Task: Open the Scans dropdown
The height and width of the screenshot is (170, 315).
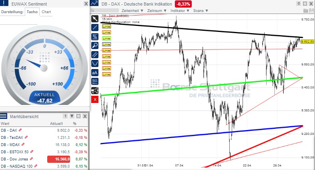Action: point(201,11)
